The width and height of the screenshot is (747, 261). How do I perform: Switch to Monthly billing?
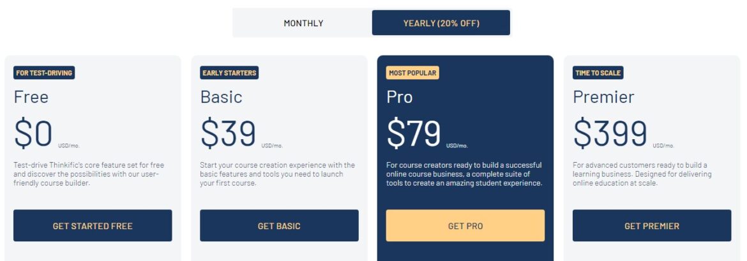pos(303,23)
